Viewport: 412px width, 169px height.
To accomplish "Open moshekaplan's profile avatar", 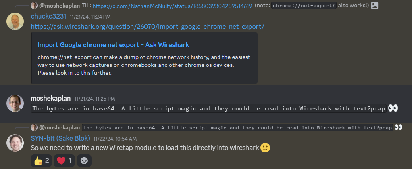I will [x=15, y=103].
